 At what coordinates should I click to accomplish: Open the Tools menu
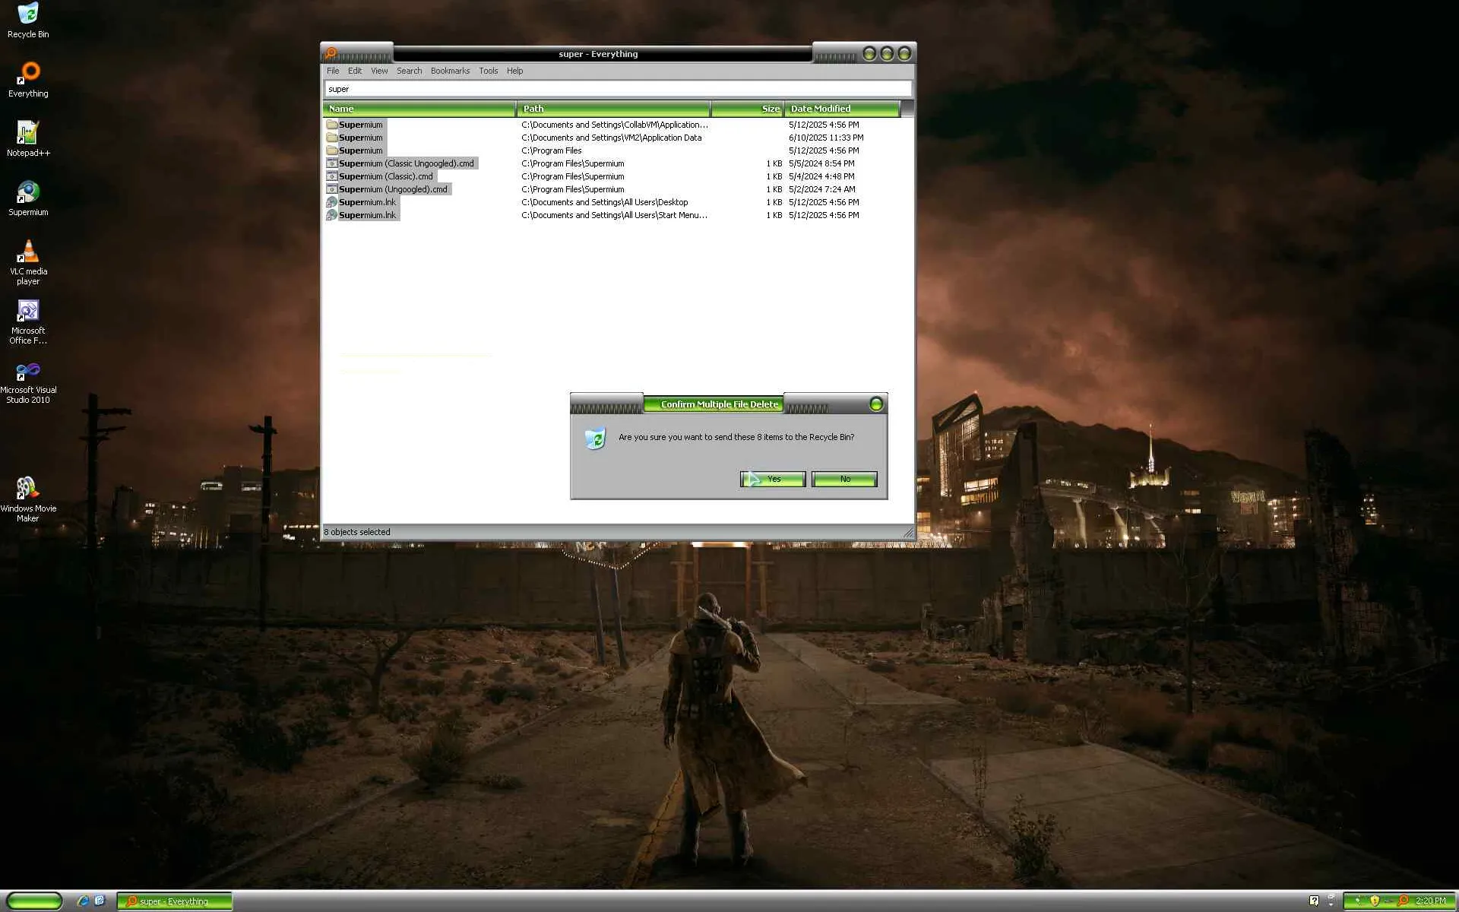(488, 71)
